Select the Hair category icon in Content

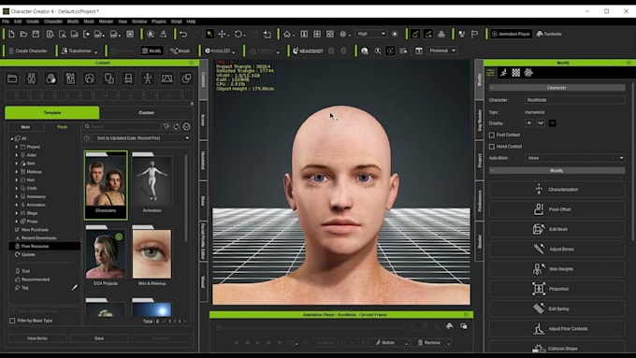pyautogui.click(x=90, y=79)
